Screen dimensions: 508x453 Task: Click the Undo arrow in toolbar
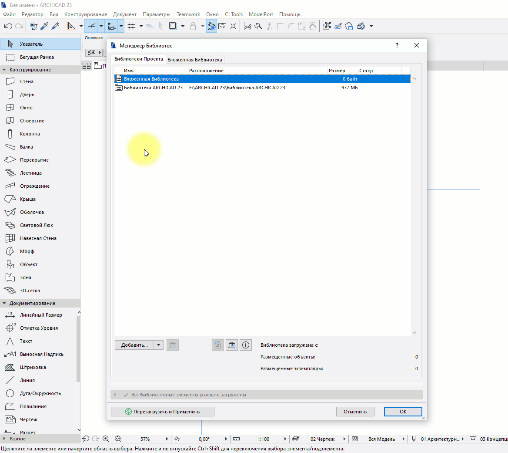8,26
